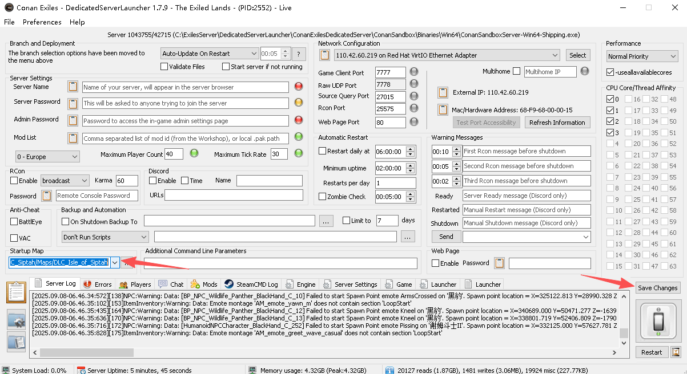Click the large clipboard checklist icon

tap(16, 292)
